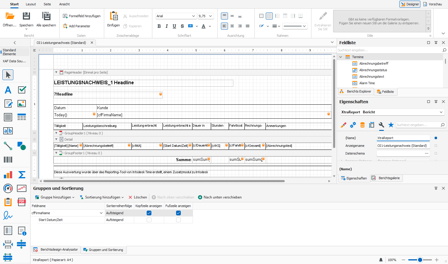Switch to the Layout ribbon tab
The width and height of the screenshot is (448, 264).
click(x=31, y=4)
